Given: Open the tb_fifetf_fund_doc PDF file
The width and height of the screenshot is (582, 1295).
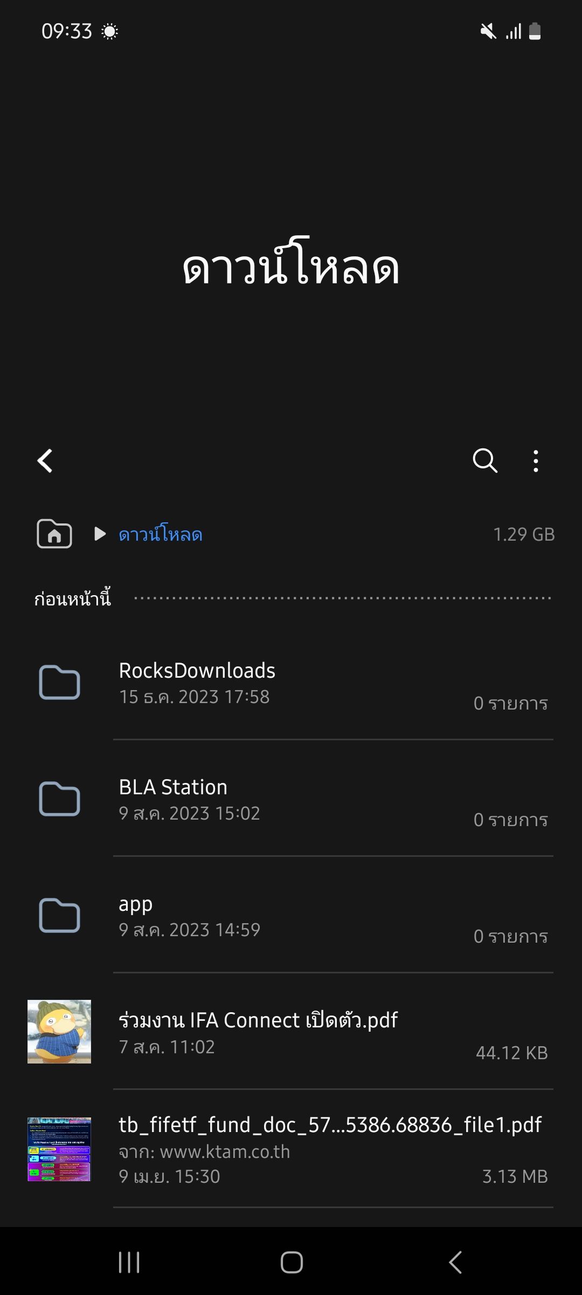Looking at the screenshot, I should tap(330, 1125).
